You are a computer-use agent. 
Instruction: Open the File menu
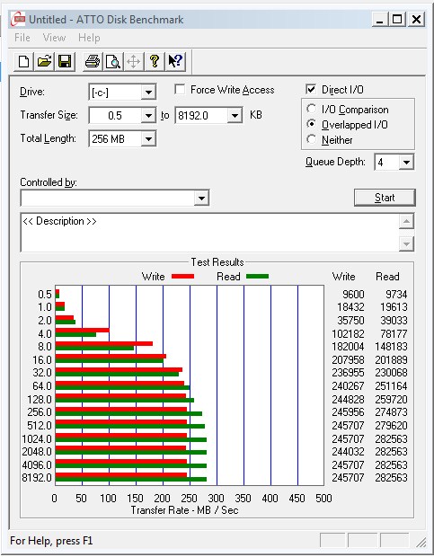[22, 38]
